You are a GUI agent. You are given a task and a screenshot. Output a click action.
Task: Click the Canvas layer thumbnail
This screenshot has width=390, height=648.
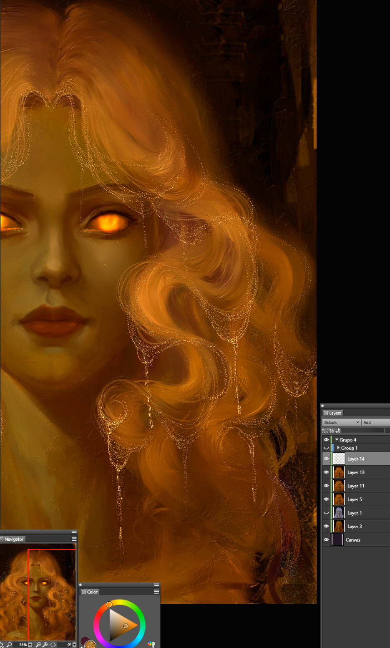[337, 540]
